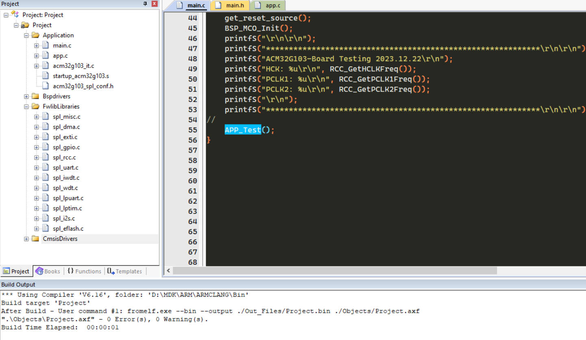Collapse the Application folder group
Screen dimensions: 586x340
click(26, 35)
